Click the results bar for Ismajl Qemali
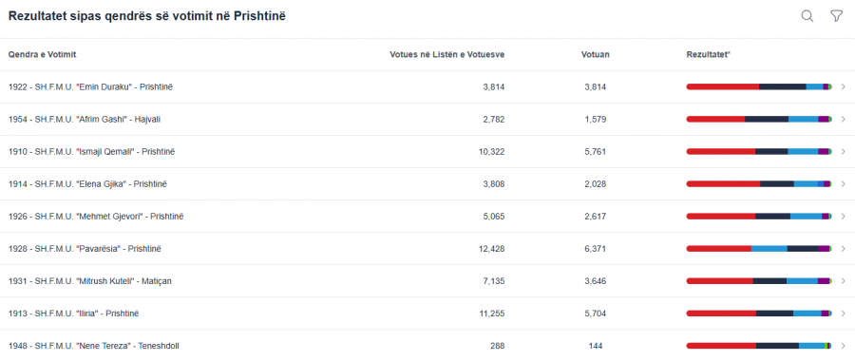The image size is (855, 361). click(759, 152)
